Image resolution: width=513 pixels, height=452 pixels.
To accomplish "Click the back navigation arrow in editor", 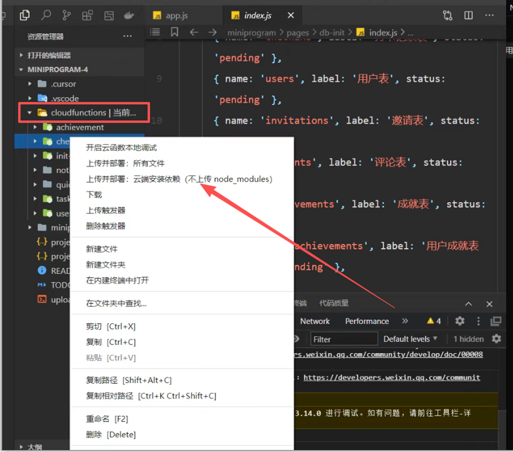I will click(194, 32).
